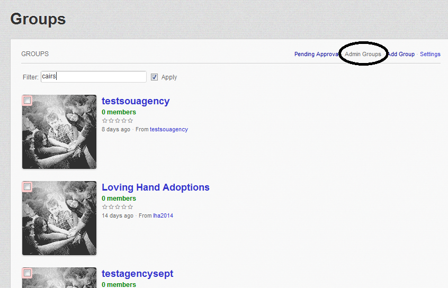Select the Loving Hand Adoptions checkbox
Screen dimensions: 448x288
point(27,186)
